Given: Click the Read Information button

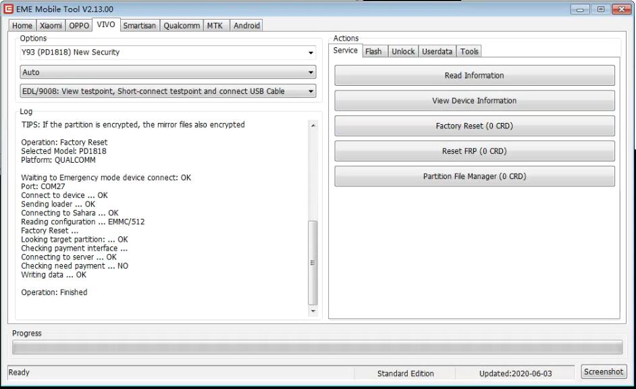Looking at the screenshot, I should (474, 76).
